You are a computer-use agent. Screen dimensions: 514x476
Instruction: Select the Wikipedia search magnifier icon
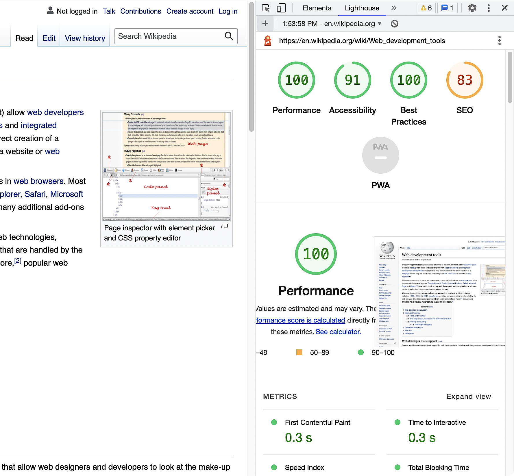coord(229,36)
